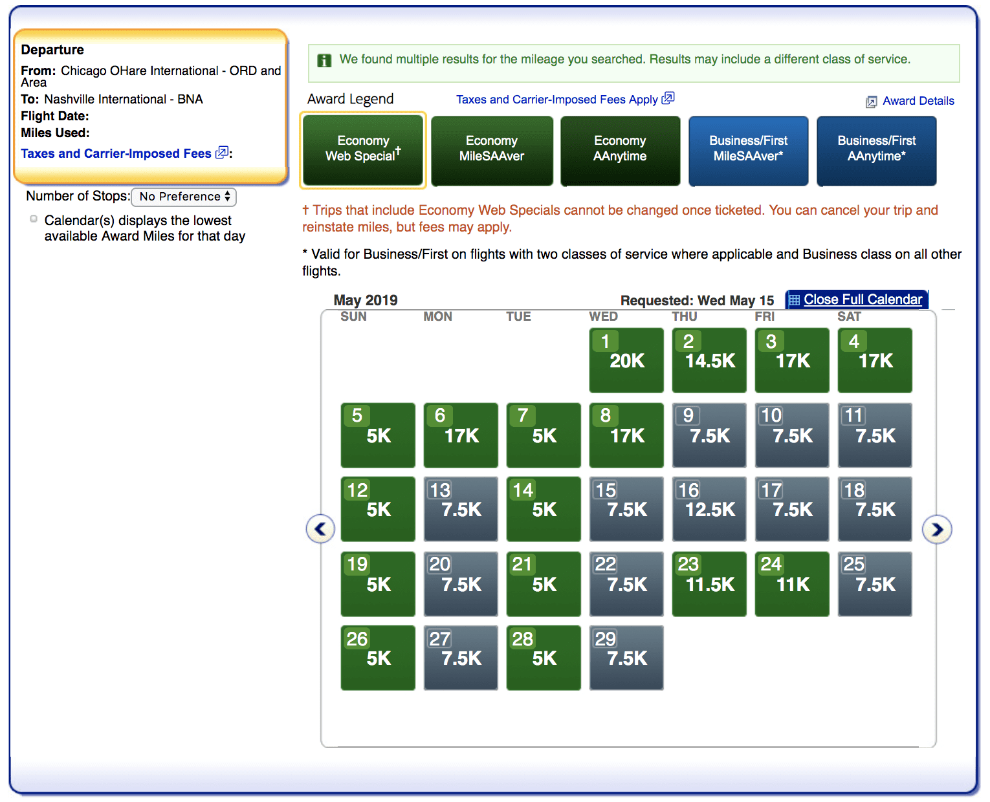This screenshot has width=990, height=802.
Task: Click Close Full Calendar
Action: (863, 299)
